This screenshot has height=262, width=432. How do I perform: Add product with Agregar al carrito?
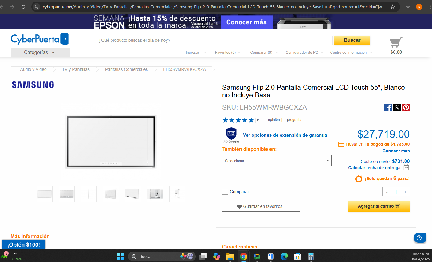(x=379, y=206)
